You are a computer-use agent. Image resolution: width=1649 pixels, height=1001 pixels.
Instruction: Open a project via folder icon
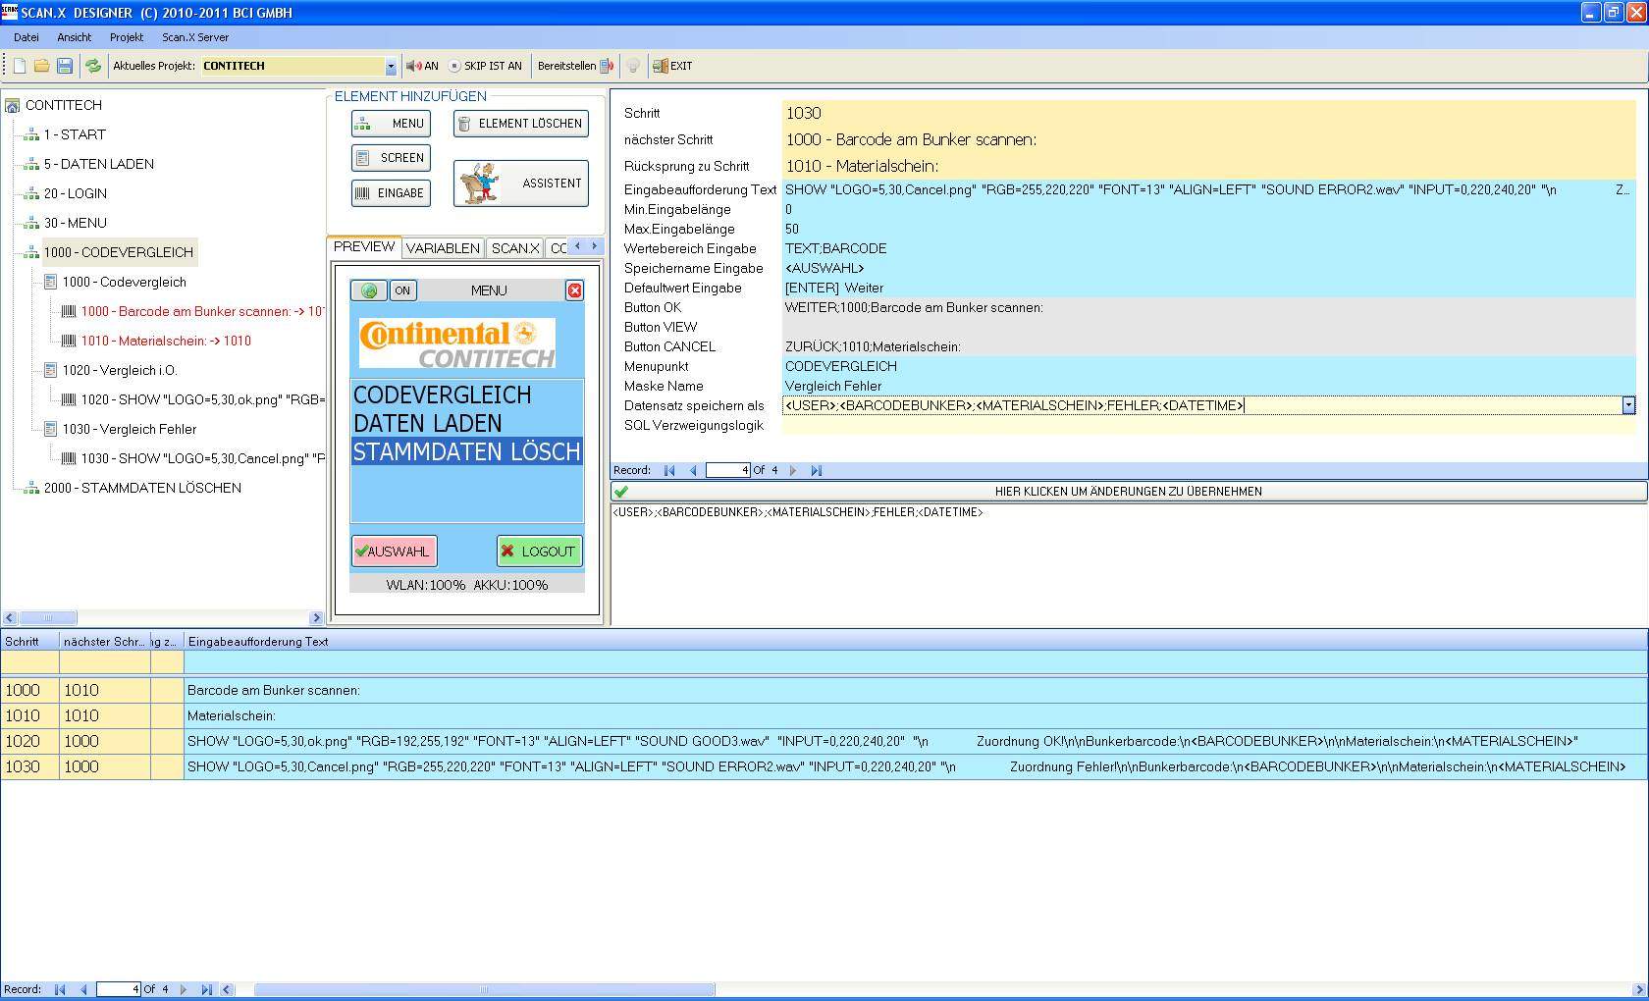click(x=41, y=66)
